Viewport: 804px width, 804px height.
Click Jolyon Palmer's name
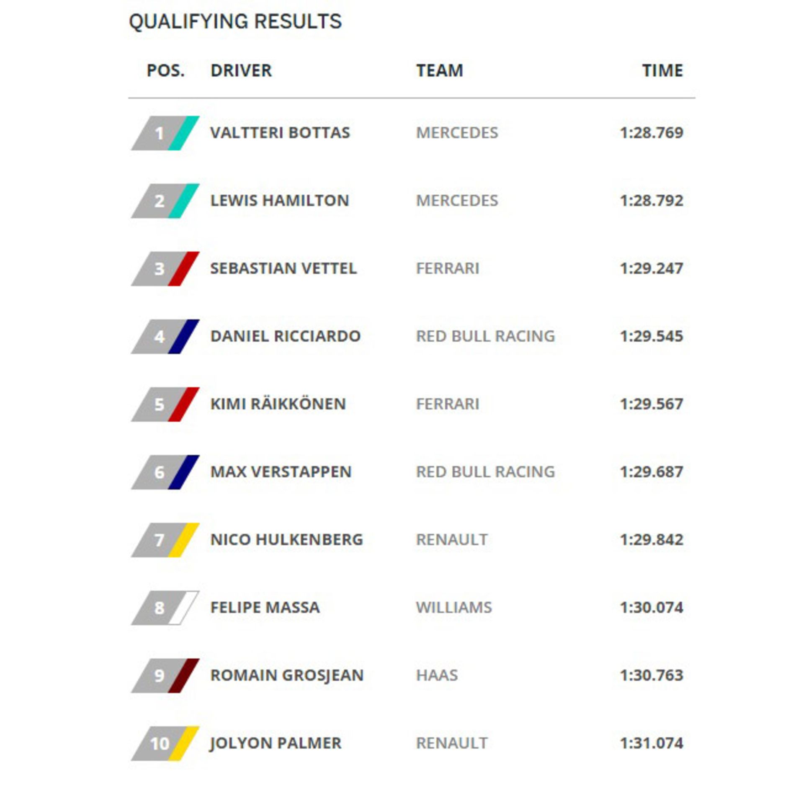276,743
